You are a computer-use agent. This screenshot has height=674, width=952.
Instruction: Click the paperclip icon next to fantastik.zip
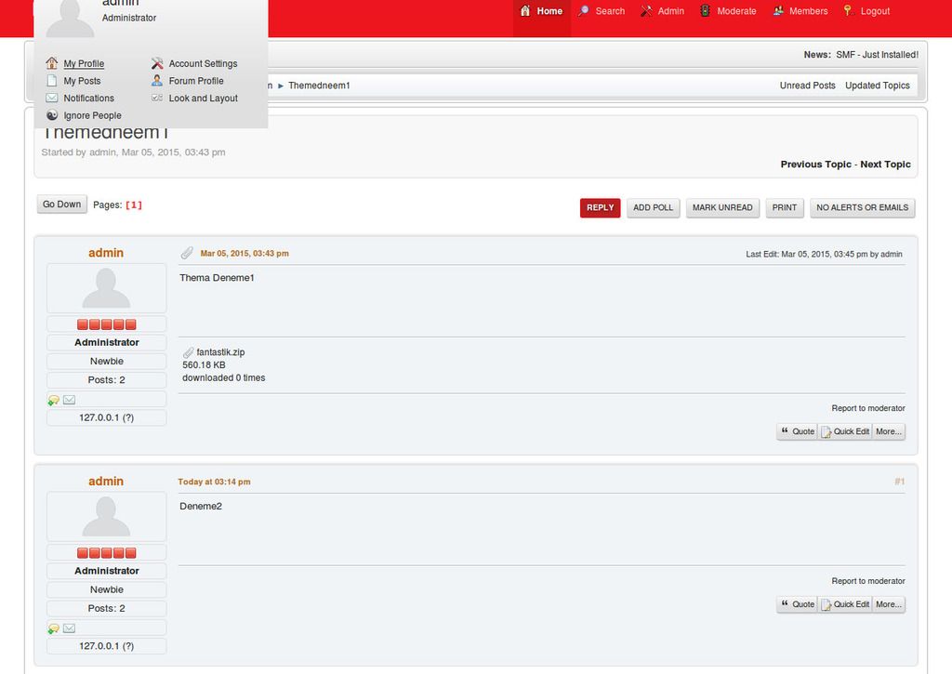[188, 352]
